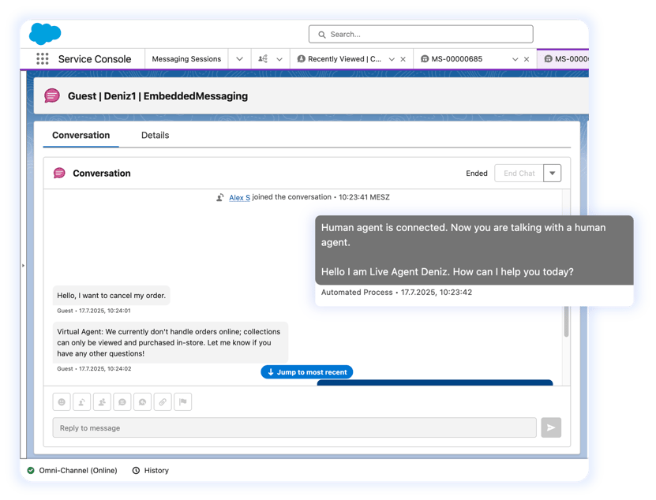
Task: Open the MS-00000685 tab chevron menu
Action: point(515,59)
